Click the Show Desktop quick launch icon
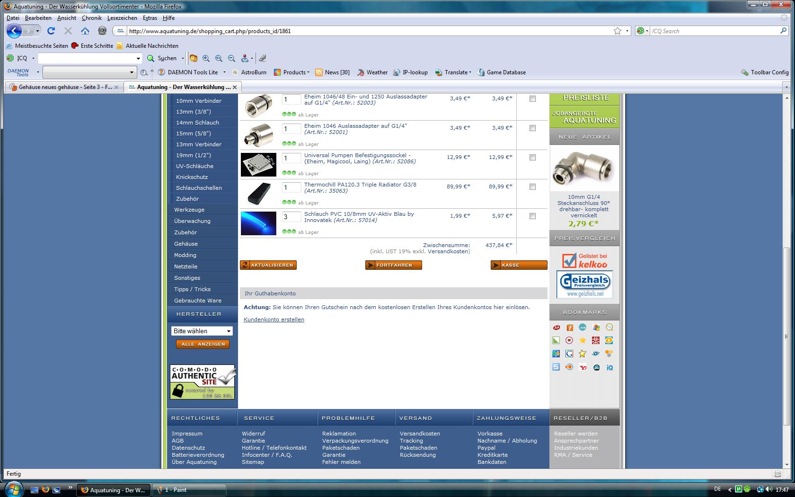 point(34,490)
